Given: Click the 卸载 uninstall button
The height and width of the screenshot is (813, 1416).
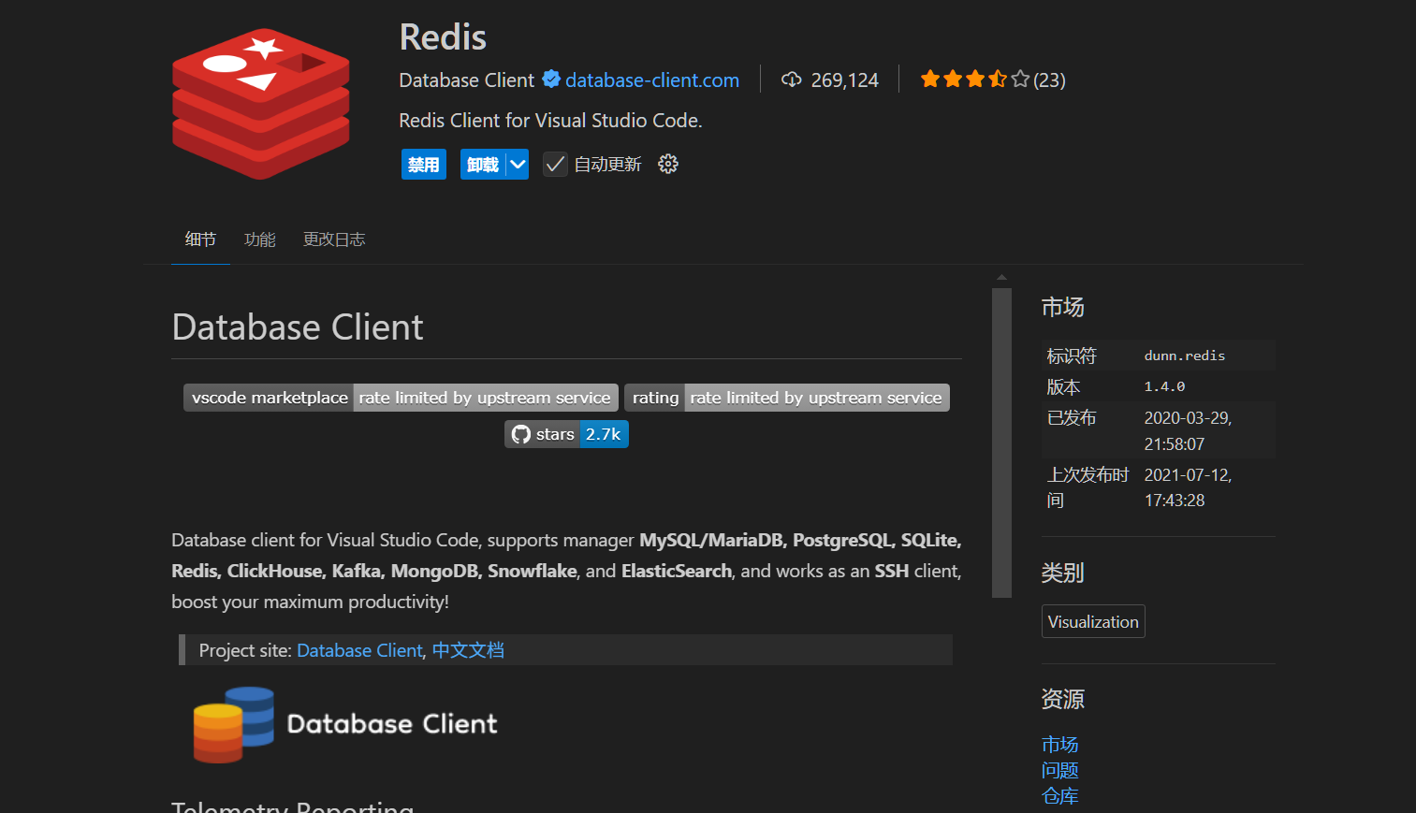Looking at the screenshot, I should tap(483, 165).
